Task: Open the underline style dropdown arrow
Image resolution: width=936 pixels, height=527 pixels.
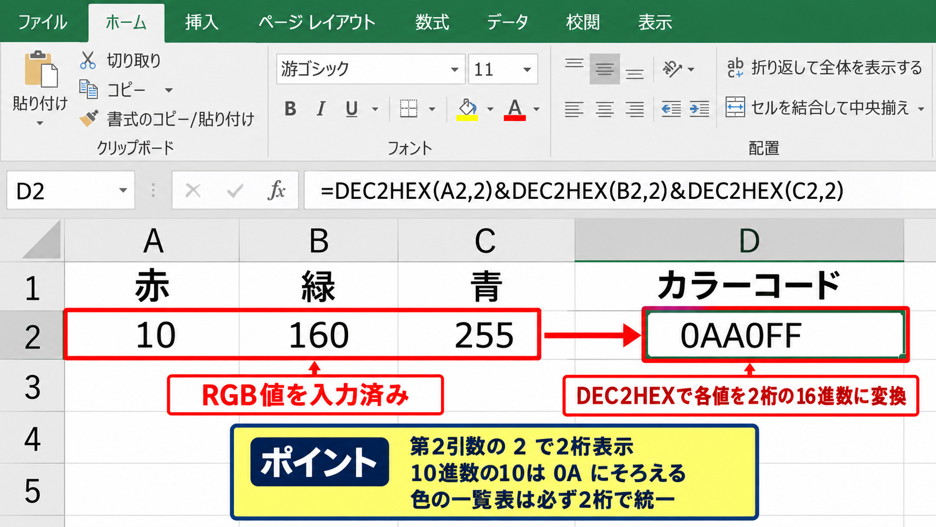Action: coord(375,109)
